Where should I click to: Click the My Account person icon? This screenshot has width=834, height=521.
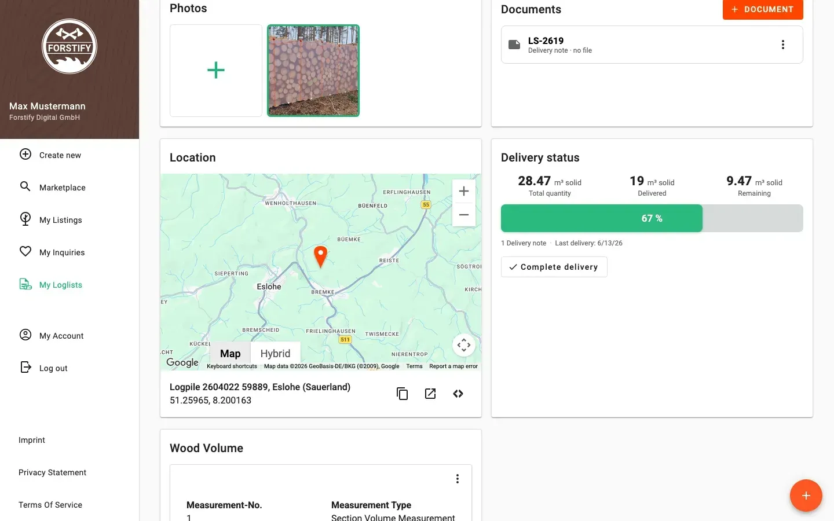25,335
